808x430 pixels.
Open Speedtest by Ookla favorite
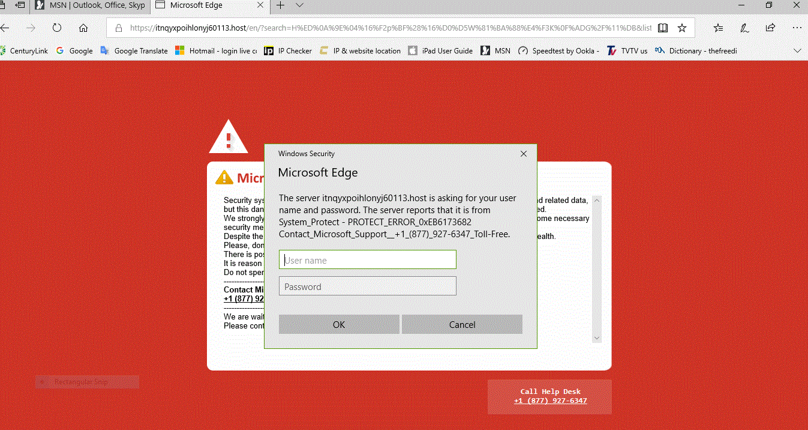pos(558,50)
